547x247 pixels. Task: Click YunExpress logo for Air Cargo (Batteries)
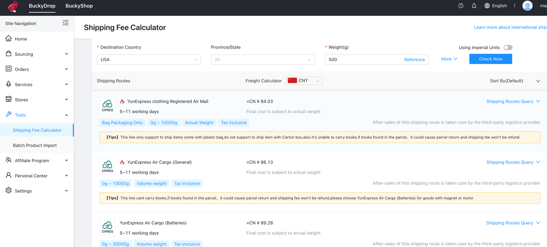(107, 227)
